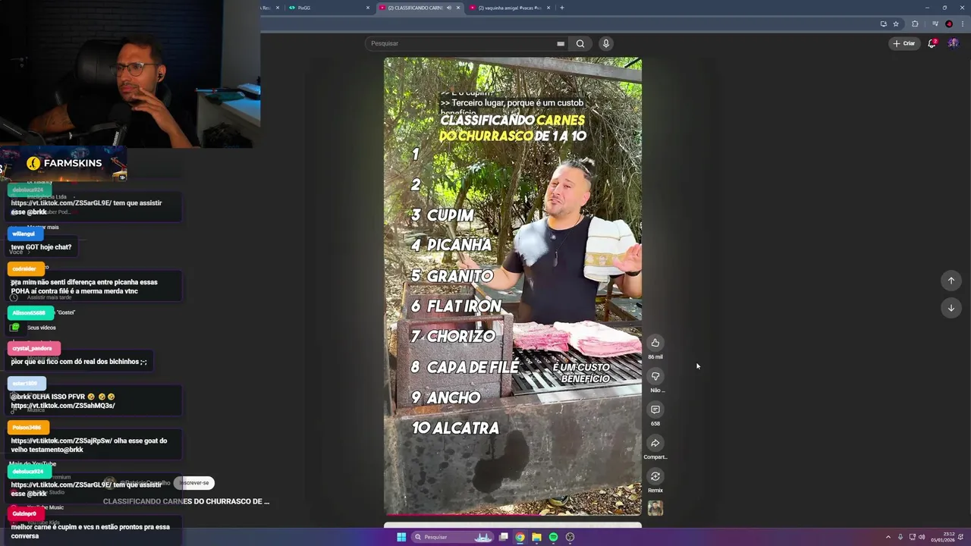This screenshot has height=546, width=971.
Task: Click the Shorts title CLASSIFICANDO CARNES DO CHURRASCO
Action: point(186,501)
